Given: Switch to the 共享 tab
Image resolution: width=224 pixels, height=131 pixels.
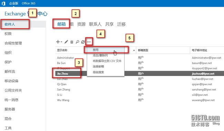Looking at the screenshot, I should point(109,24).
